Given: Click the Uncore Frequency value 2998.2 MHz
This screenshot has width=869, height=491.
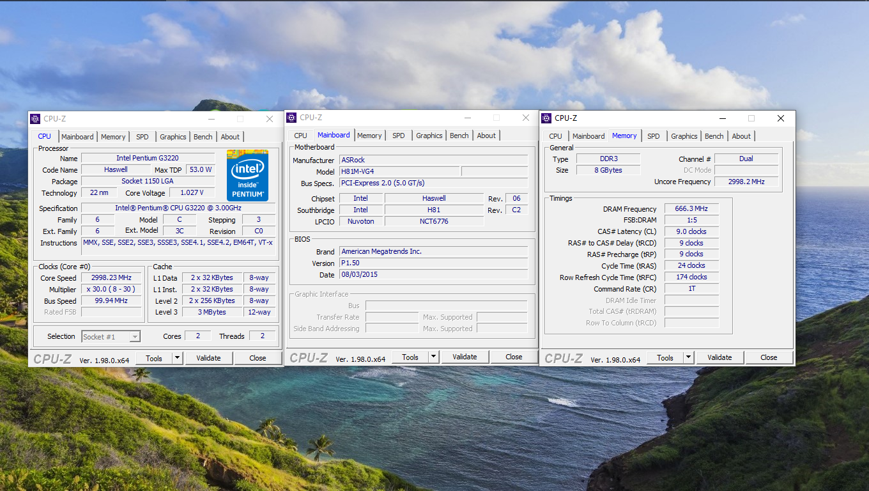Looking at the screenshot, I should click(746, 182).
